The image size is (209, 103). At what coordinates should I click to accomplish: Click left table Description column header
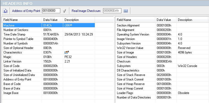pos(79,20)
